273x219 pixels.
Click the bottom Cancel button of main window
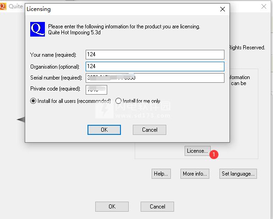point(157,207)
